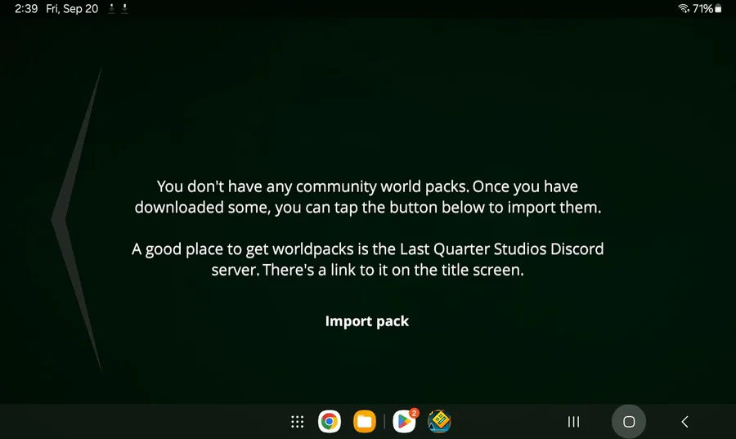Open the recent apps navigation button
This screenshot has width=736, height=439.
tap(573, 422)
